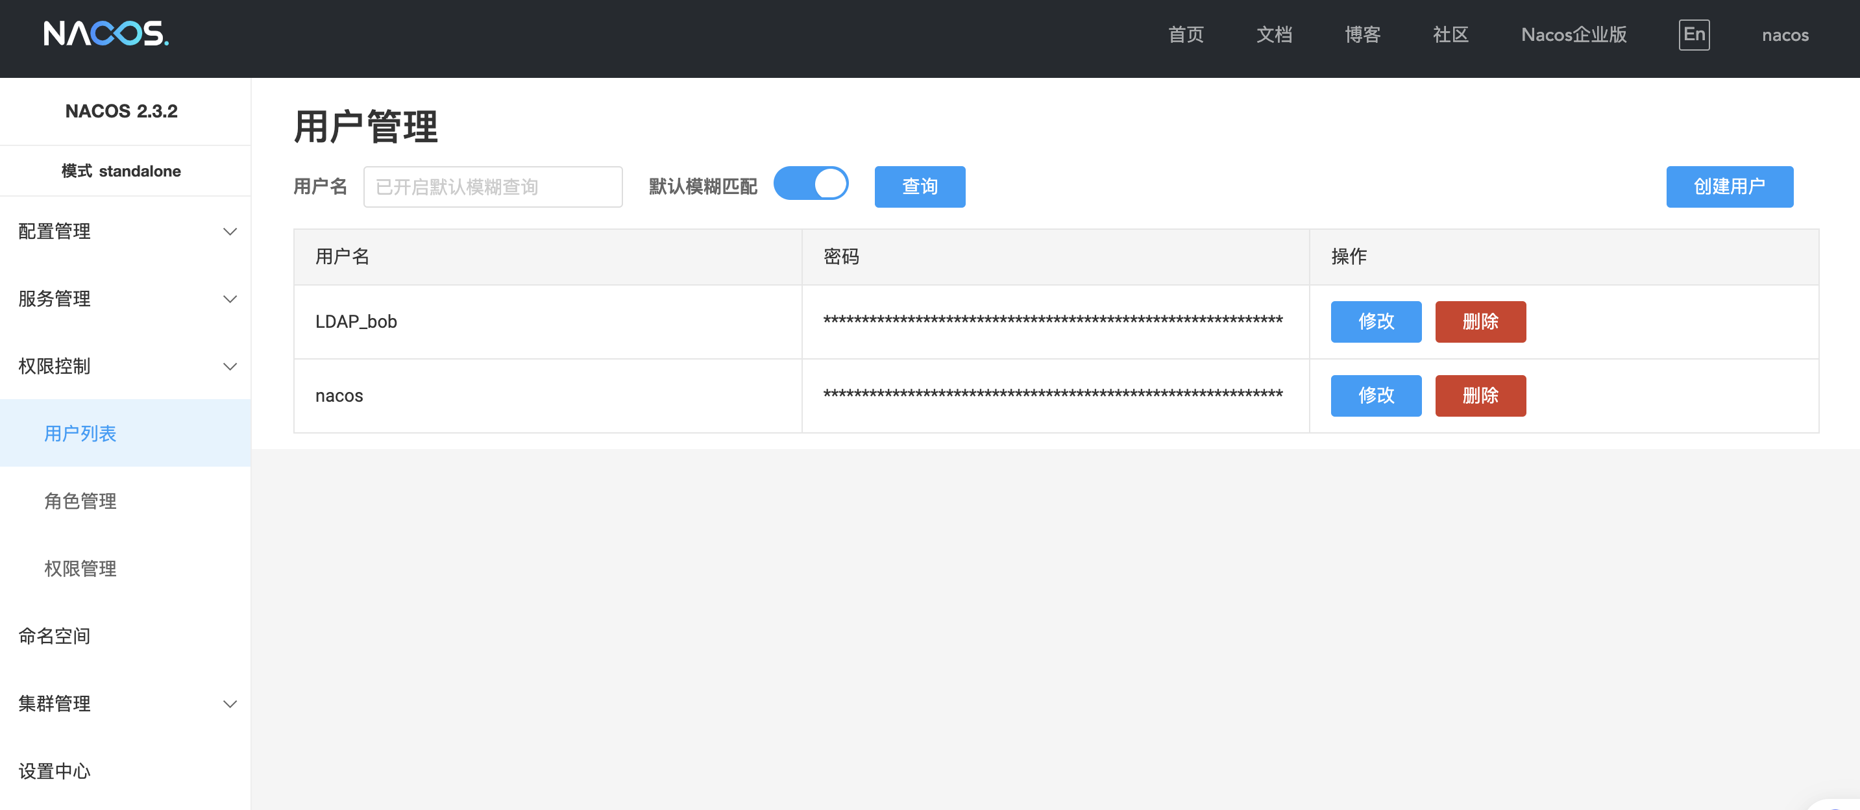Switch language with the En icon
This screenshot has height=810, width=1860.
coord(1693,34)
